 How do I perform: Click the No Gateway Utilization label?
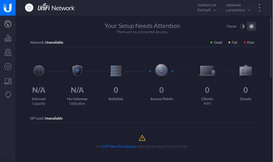coord(77,101)
